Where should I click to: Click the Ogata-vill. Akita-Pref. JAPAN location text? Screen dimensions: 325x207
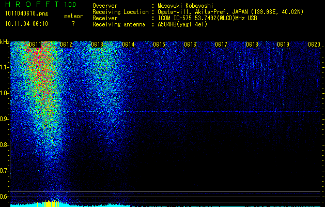[230, 12]
